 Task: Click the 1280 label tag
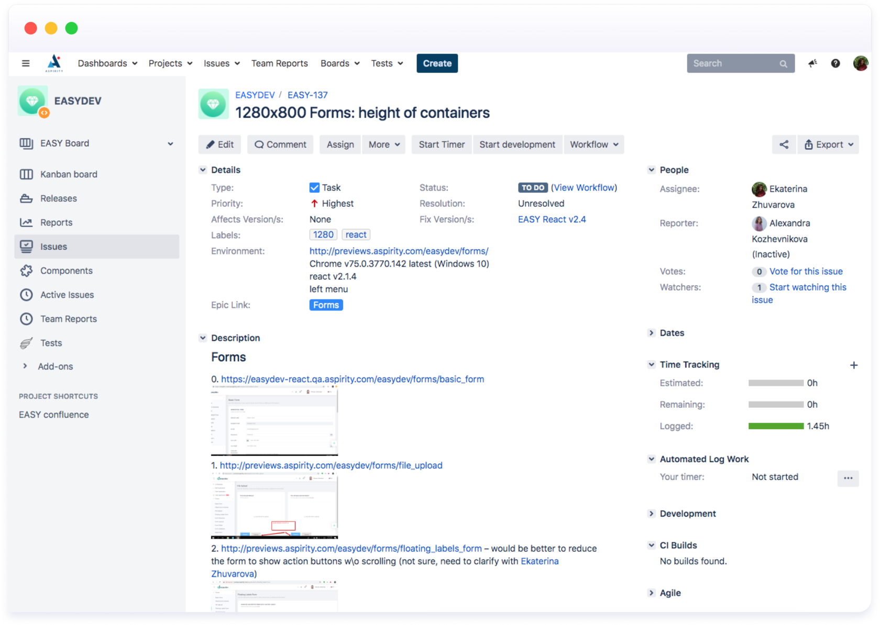point(324,235)
